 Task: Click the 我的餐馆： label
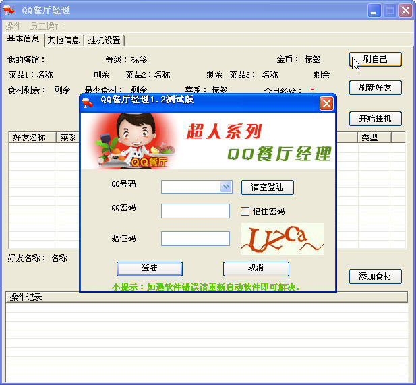point(26,60)
